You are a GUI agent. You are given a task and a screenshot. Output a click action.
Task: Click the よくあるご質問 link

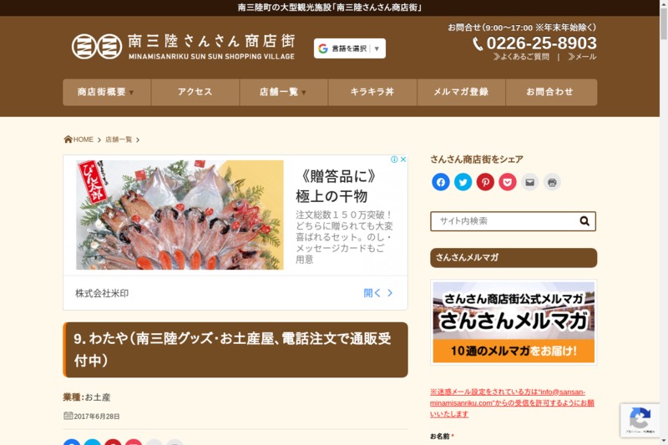(521, 57)
